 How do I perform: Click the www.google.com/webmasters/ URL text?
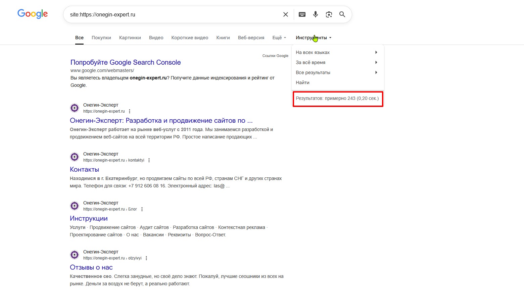(102, 70)
